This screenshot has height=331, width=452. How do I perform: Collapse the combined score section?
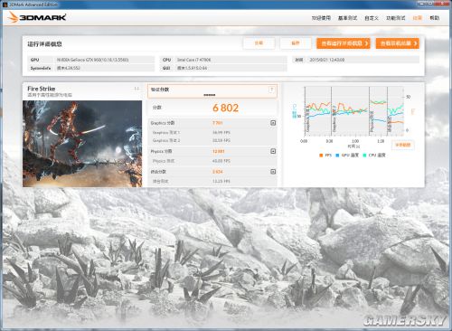[x=273, y=172]
